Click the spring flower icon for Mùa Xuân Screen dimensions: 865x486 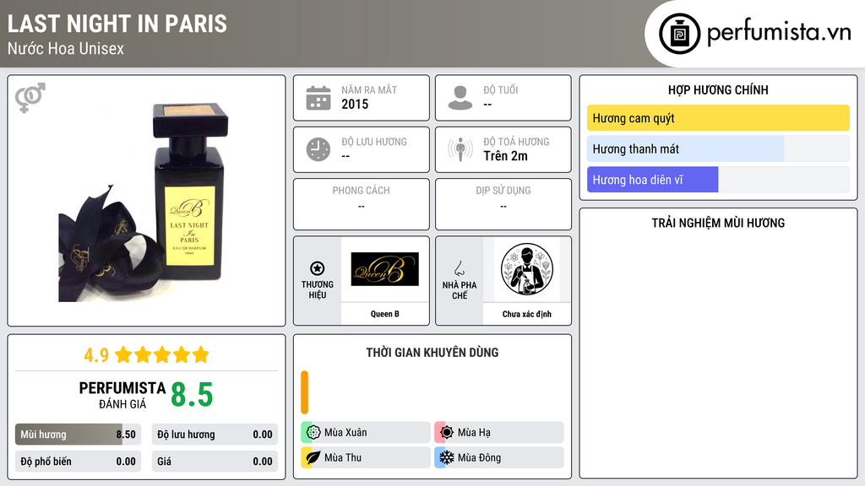coord(313,432)
